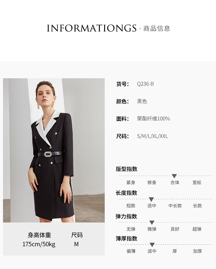Pick the 加厚 thickness label

click(197, 251)
